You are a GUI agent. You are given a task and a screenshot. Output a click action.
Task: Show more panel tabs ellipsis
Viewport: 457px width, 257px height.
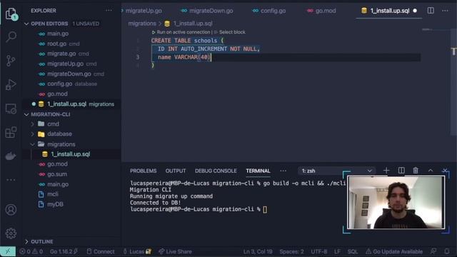click(x=283, y=171)
